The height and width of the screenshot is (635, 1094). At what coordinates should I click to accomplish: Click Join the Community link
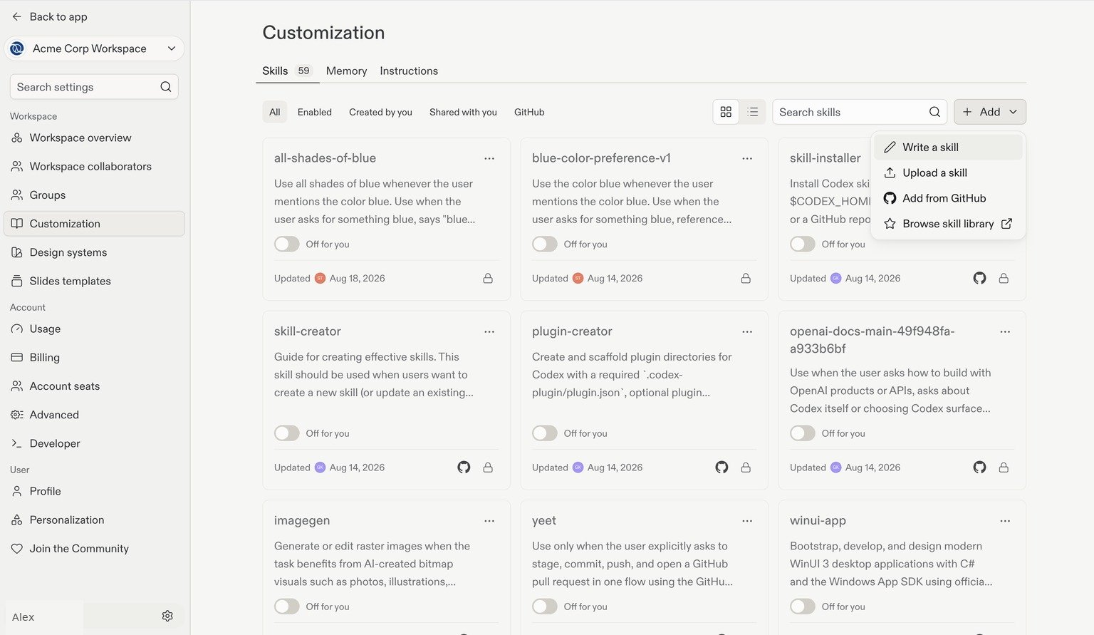(94, 548)
